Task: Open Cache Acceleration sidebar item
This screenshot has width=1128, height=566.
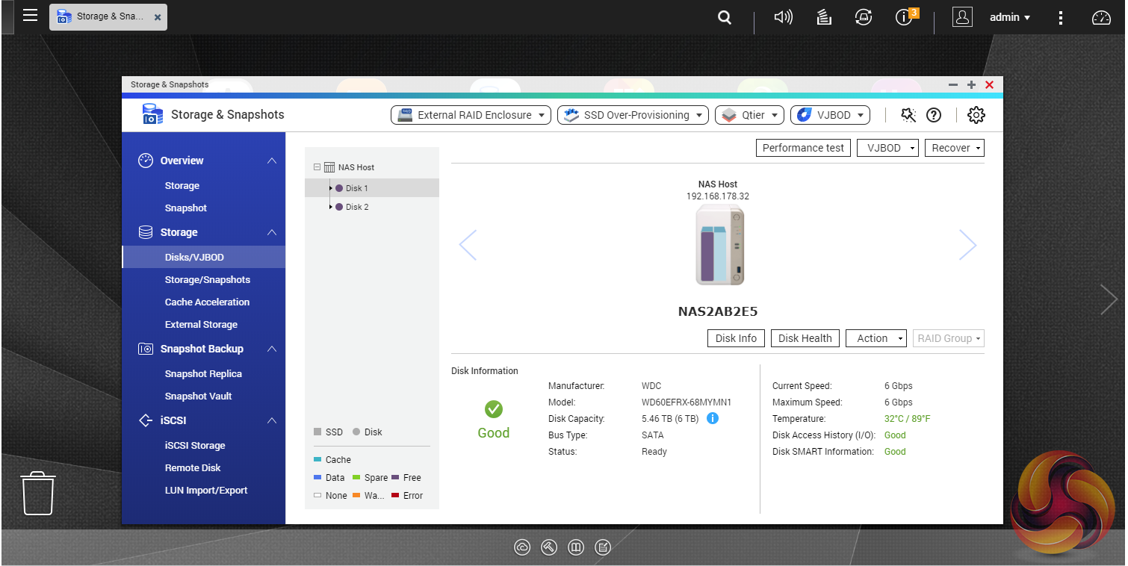Action: click(207, 302)
